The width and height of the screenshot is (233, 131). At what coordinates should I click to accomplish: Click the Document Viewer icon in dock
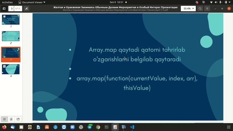pos(115,127)
